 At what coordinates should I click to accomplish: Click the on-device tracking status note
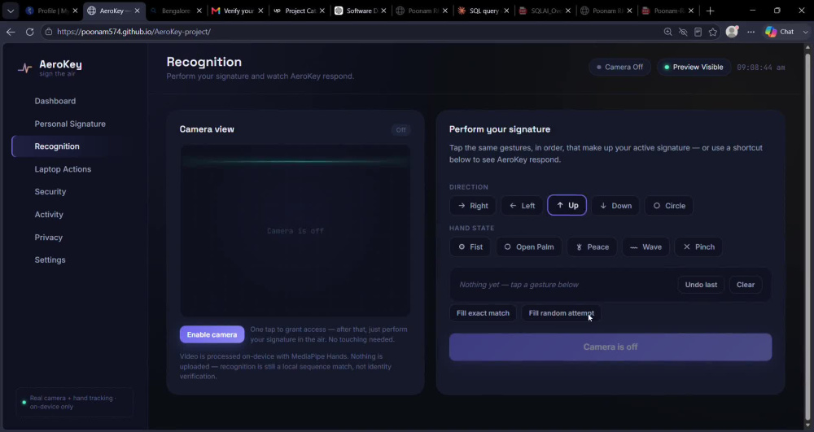(74, 403)
